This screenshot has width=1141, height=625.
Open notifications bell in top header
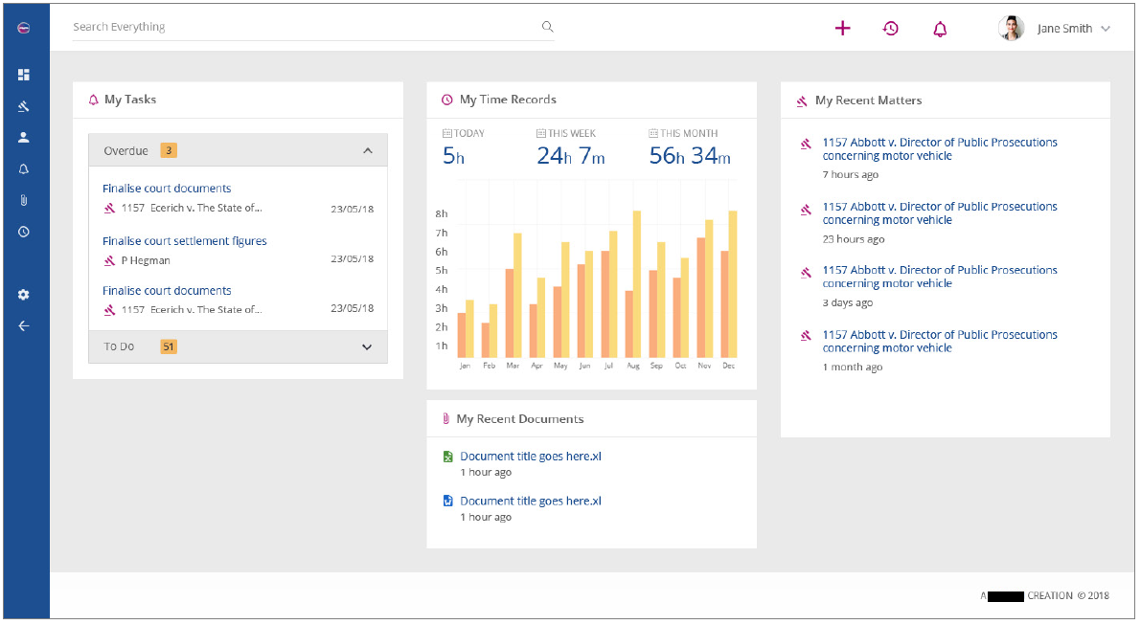click(940, 29)
